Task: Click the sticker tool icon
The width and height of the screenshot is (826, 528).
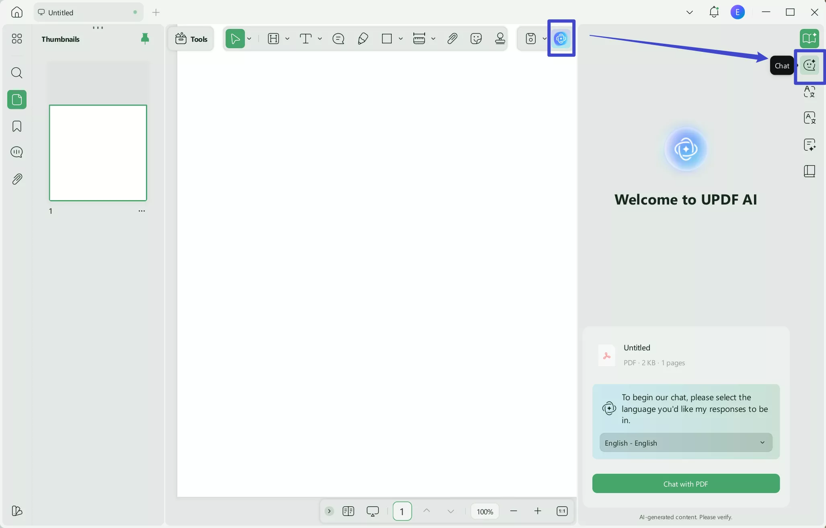Action: pyautogui.click(x=476, y=39)
